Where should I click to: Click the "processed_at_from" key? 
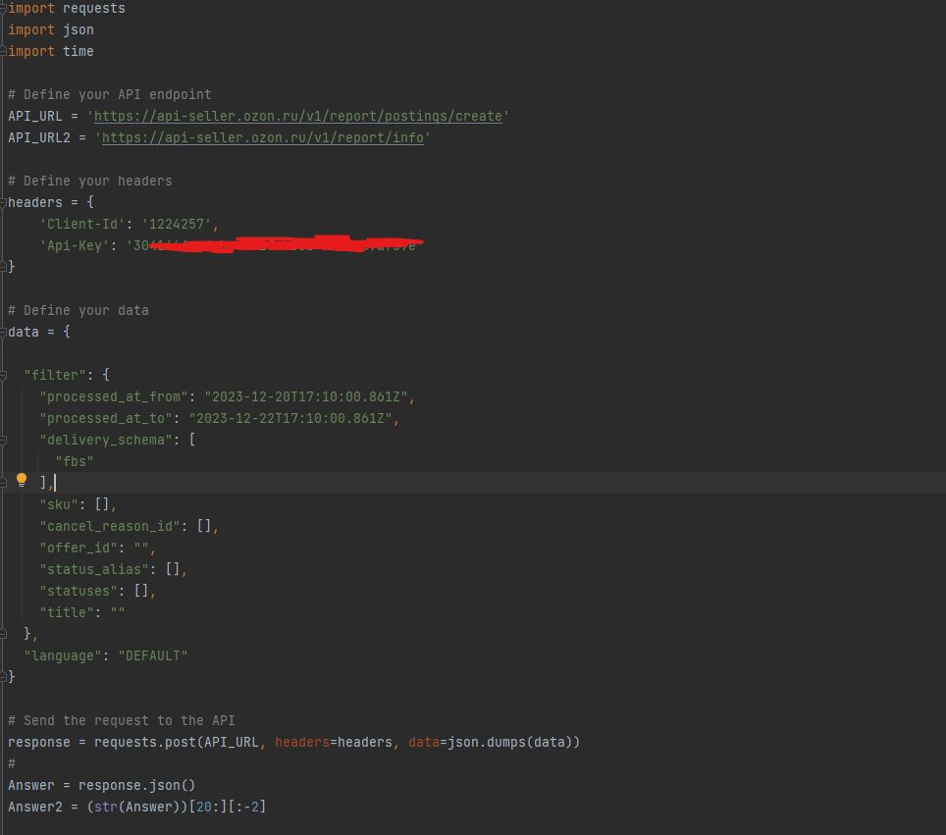pos(114,396)
